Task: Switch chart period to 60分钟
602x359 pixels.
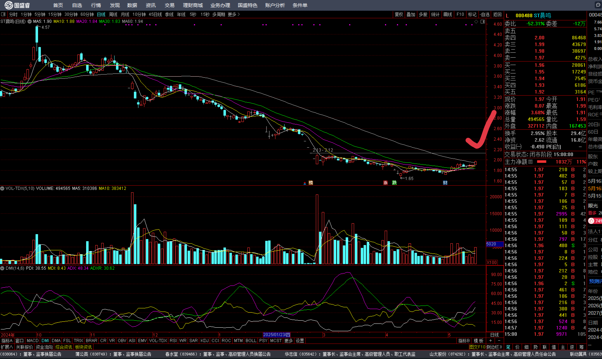Action: point(87,14)
